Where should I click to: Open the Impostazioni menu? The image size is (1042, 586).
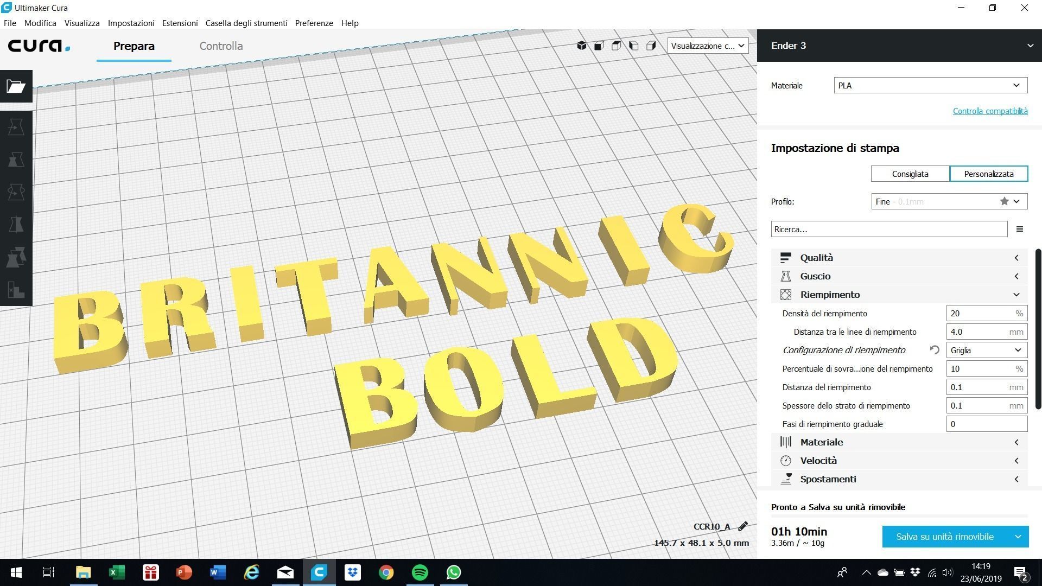tap(131, 23)
